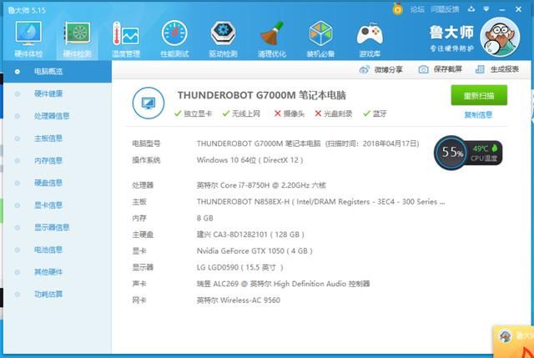534x358 pixels.
Task: Open the 清理优化 broom cleanup tool
Action: pos(272,39)
